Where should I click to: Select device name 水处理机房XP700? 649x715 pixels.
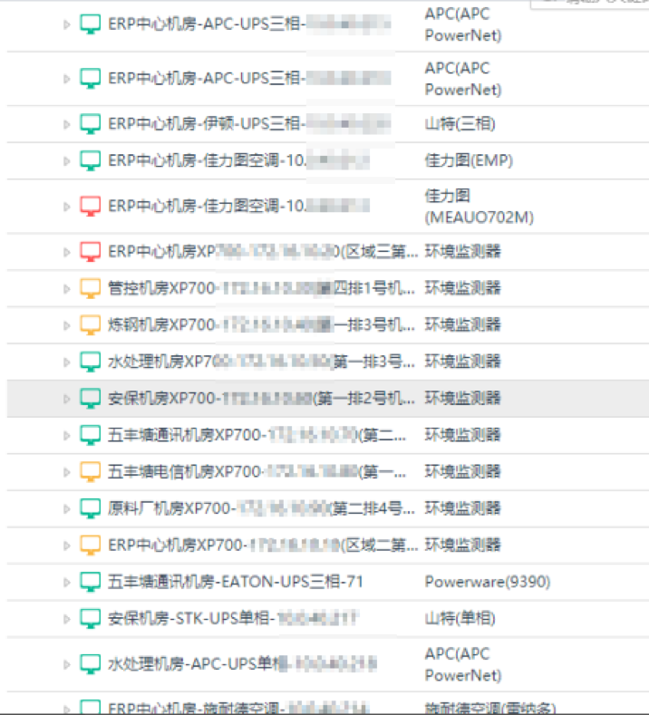point(261,362)
